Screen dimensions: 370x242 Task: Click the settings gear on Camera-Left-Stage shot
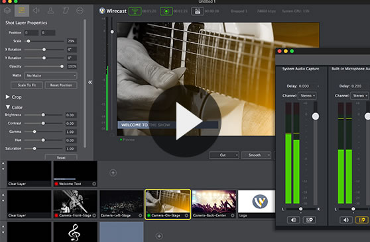141,216
